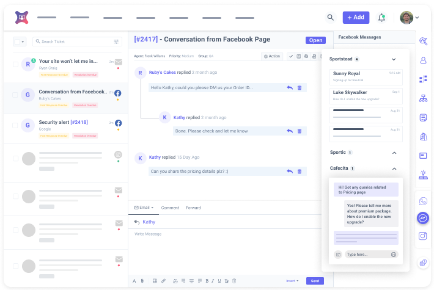Delete Kathy's 'Done. Please check' message
Image resolution: width=434 pixels, height=290 pixels.
(x=300, y=131)
